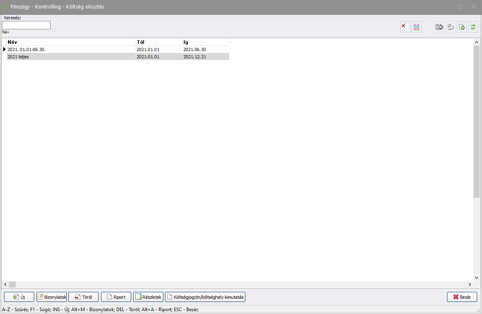Screen dimensions: 482x314
Task: Open Bizonylatok documents button
Action: (51, 297)
